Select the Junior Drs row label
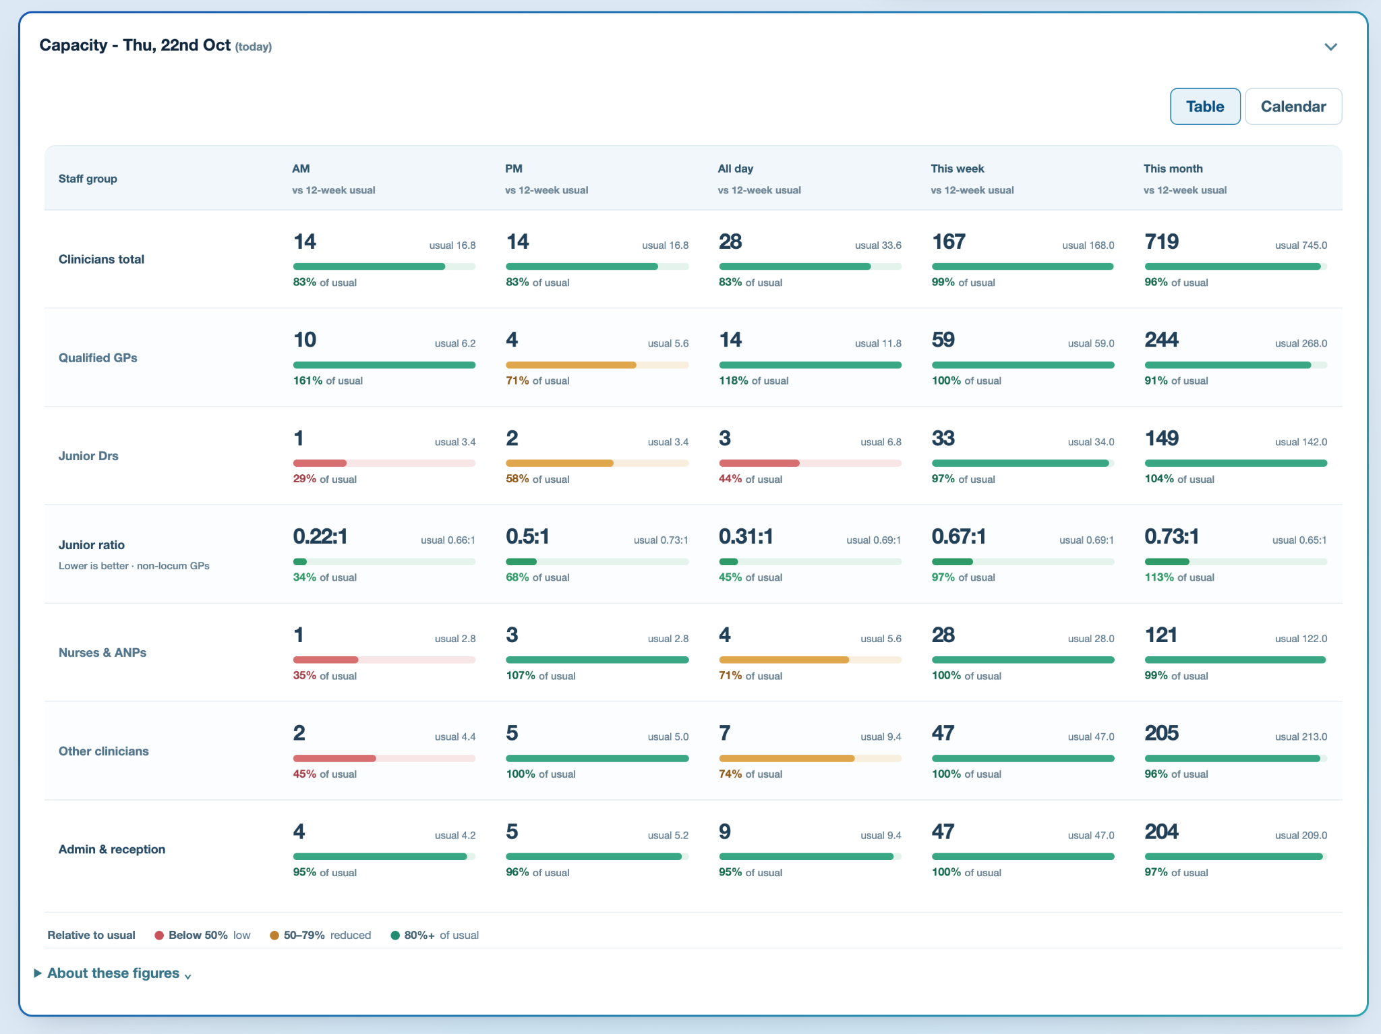The image size is (1381, 1034). click(88, 456)
